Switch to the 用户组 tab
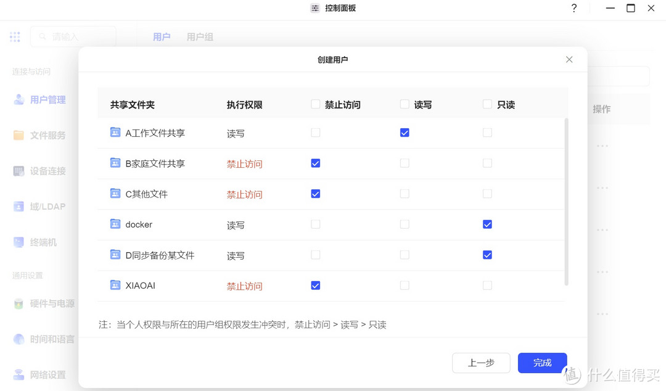The image size is (666, 391). (x=199, y=36)
